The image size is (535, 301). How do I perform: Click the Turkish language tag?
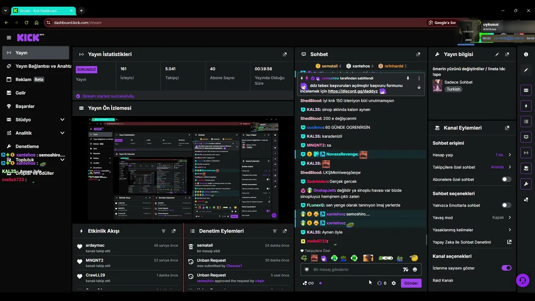pyautogui.click(x=453, y=89)
